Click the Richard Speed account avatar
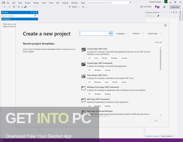 click(x=166, y=2)
